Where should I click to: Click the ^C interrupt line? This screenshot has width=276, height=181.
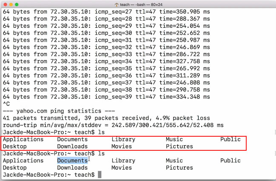point(6,103)
